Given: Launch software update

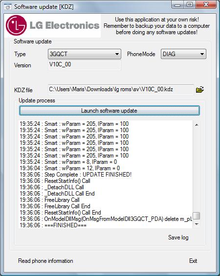Looking at the screenshot, I should pyautogui.click(x=110, y=111).
